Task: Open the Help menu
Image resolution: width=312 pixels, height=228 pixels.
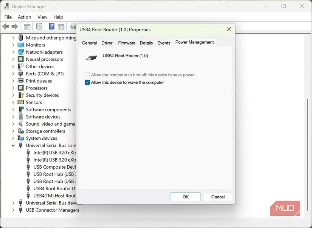Action: point(58,17)
